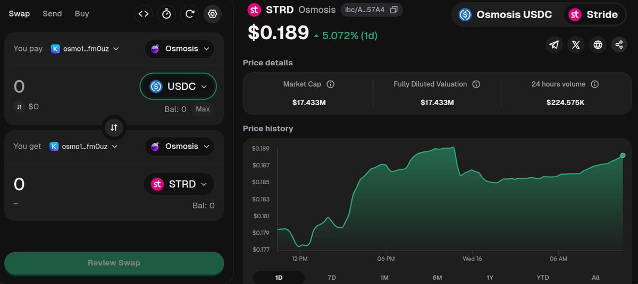The width and height of the screenshot is (638, 284).
Task: Click the $0.189 current price text
Action: (x=279, y=33)
